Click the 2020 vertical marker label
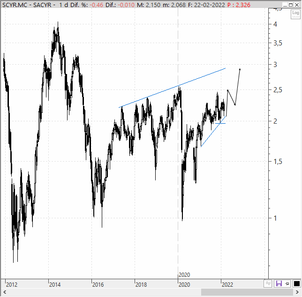The height and width of the screenshot is (297, 302). coord(184,275)
